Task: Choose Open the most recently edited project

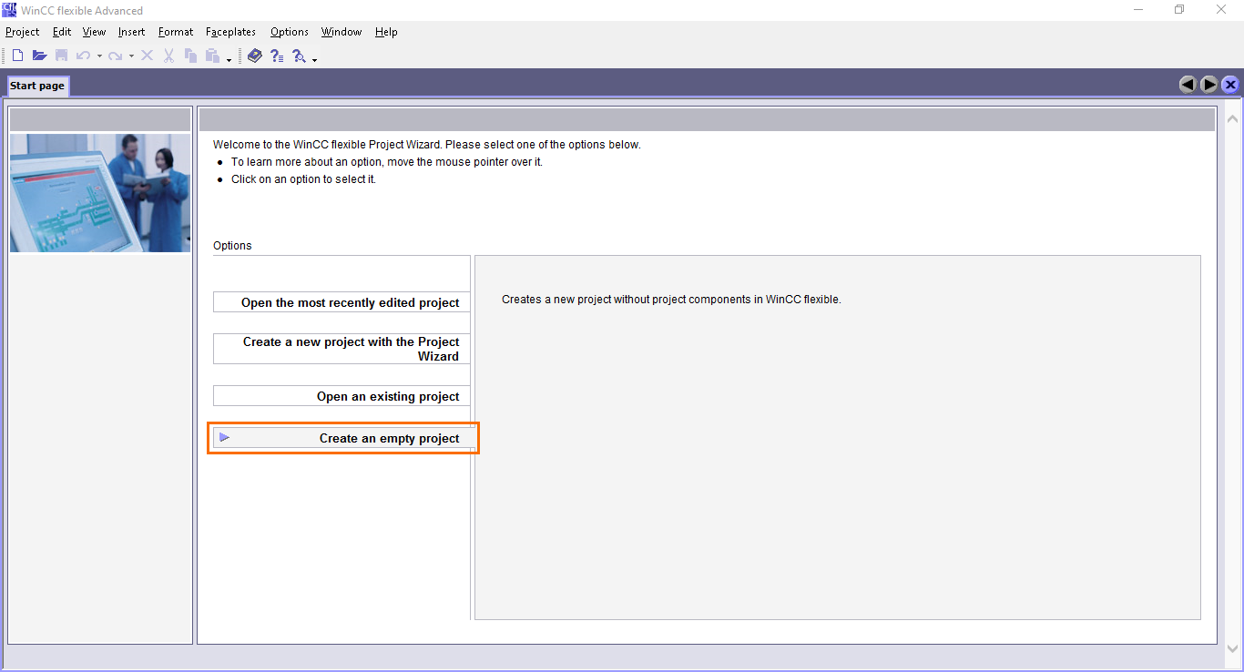Action: [342, 302]
